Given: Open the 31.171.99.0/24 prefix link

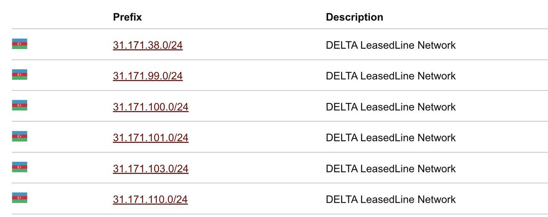Looking at the screenshot, I should (x=148, y=76).
